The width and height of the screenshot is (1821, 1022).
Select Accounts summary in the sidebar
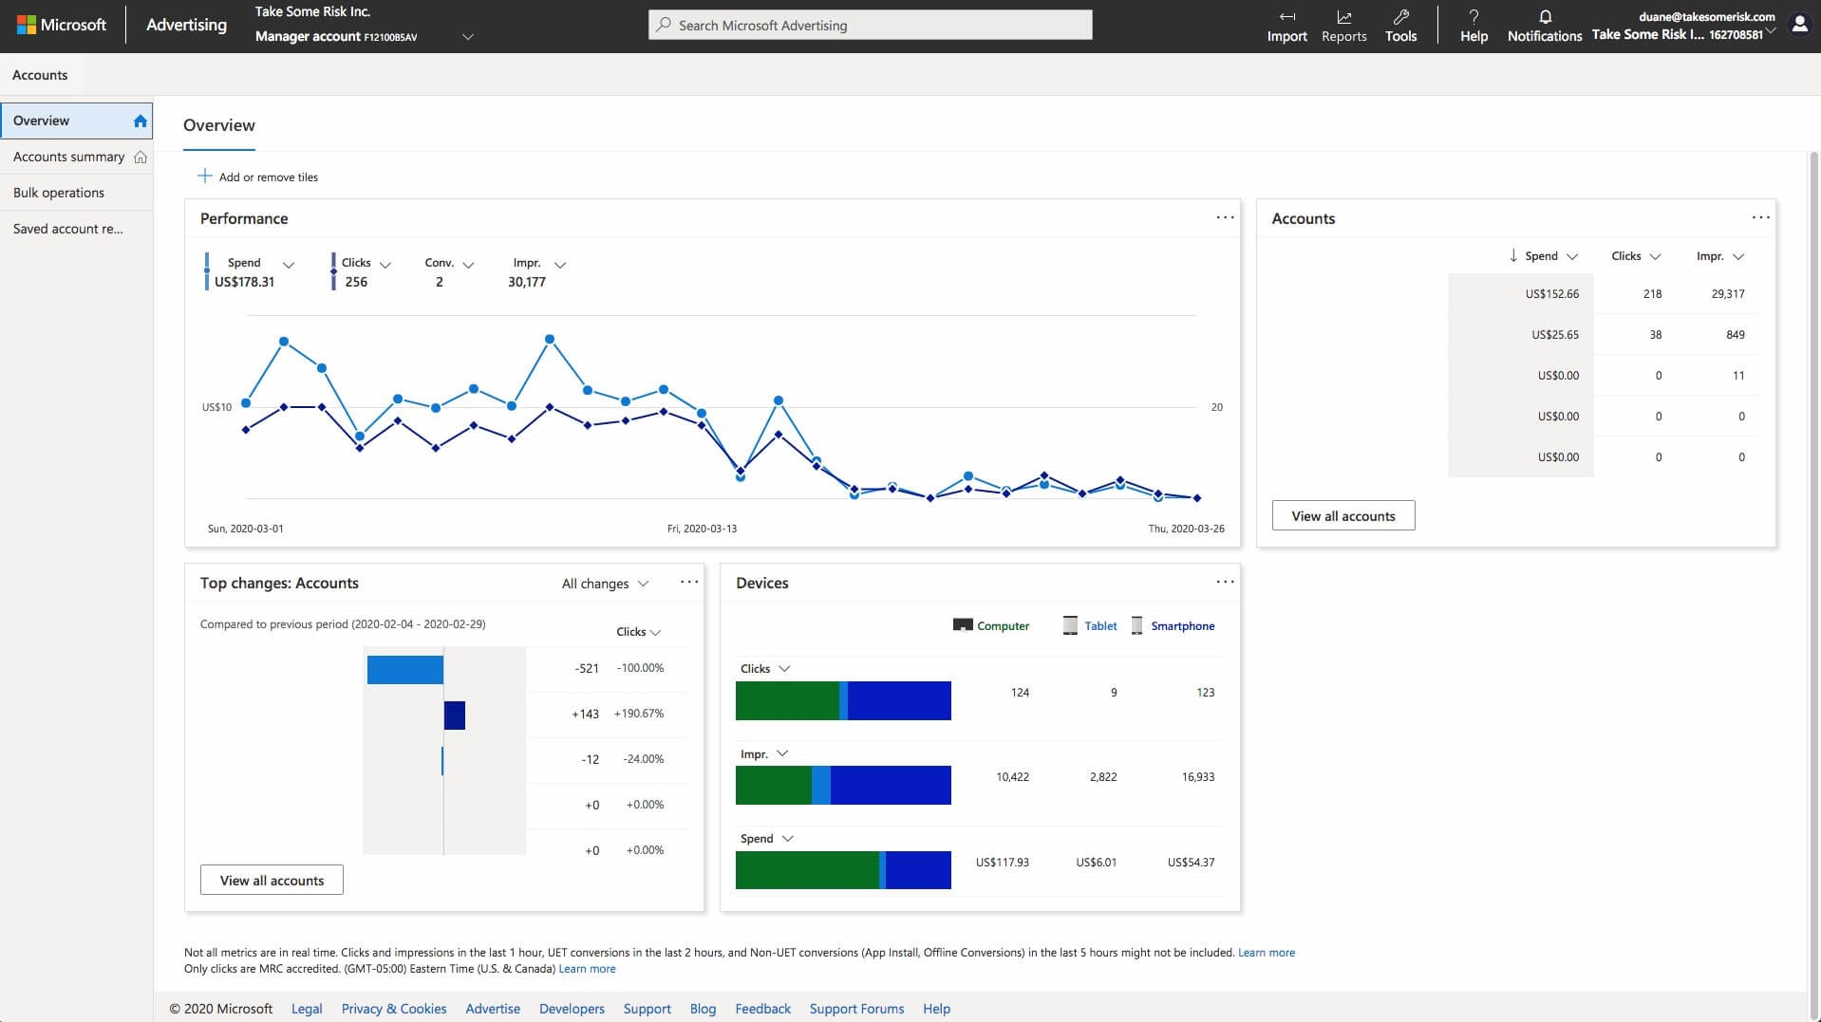[x=76, y=157]
